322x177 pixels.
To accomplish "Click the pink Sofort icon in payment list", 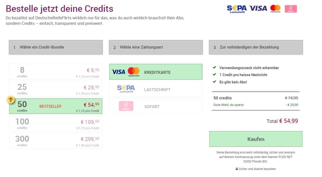I will [126, 106].
